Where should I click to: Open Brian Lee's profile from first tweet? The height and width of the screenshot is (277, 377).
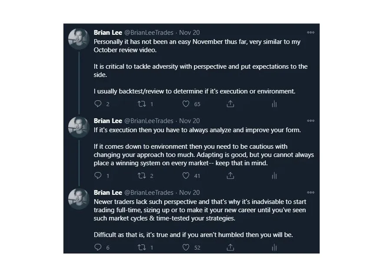(108, 32)
